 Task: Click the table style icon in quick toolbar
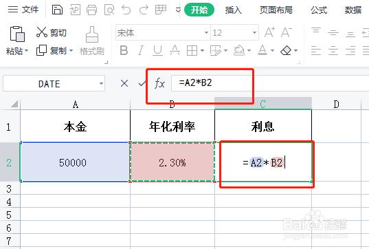(x=161, y=10)
